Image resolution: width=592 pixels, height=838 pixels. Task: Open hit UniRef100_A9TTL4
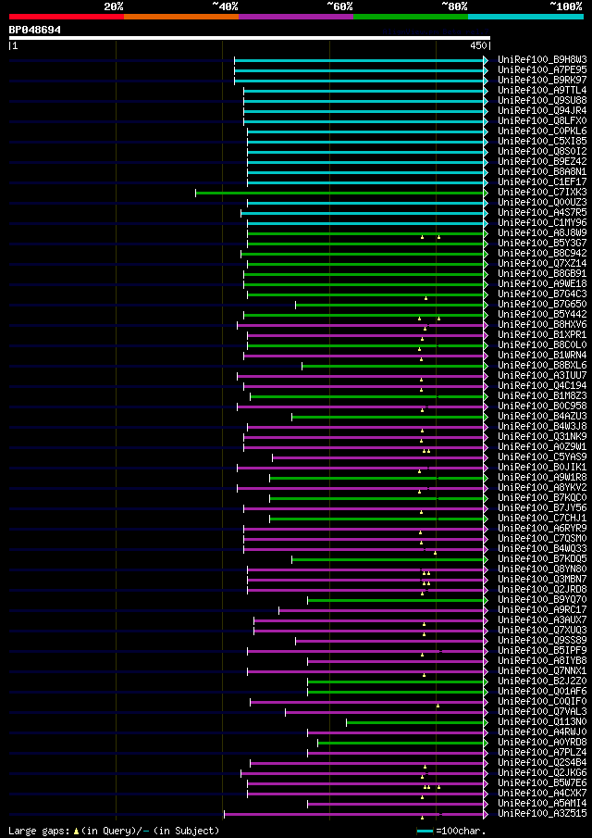coord(542,91)
